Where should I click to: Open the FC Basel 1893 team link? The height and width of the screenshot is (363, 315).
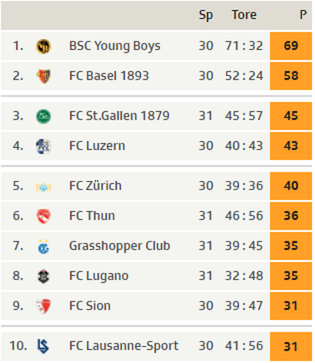pos(109,76)
